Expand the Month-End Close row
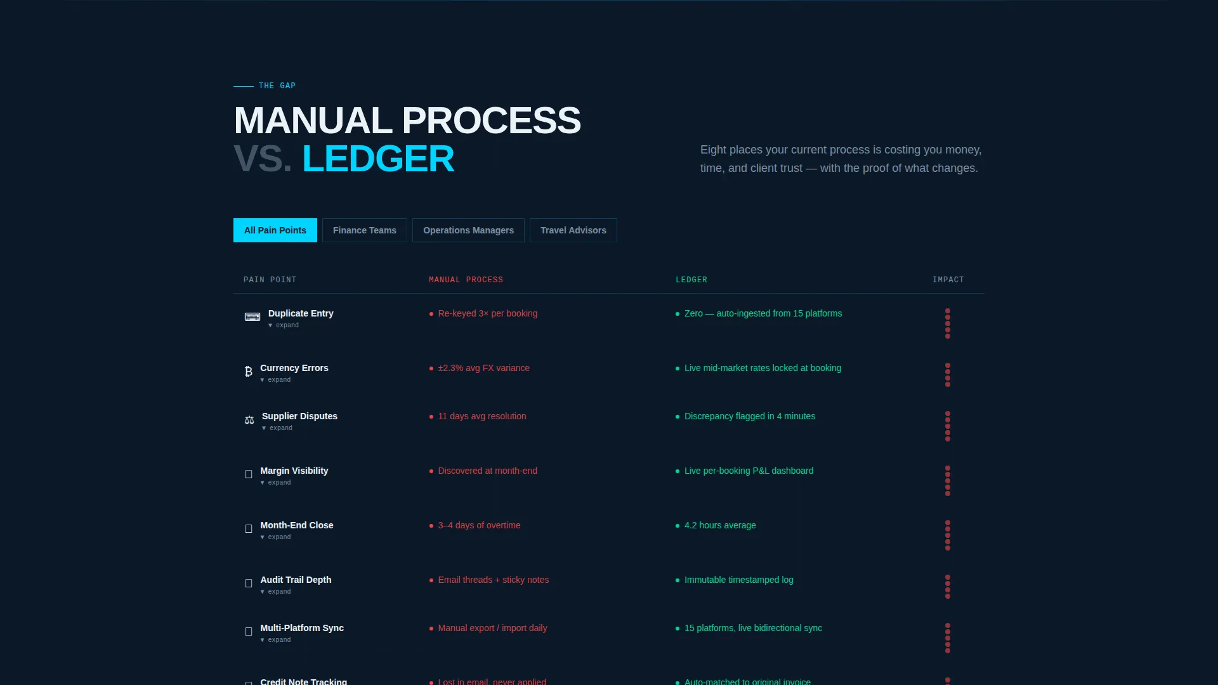 pyautogui.click(x=275, y=537)
